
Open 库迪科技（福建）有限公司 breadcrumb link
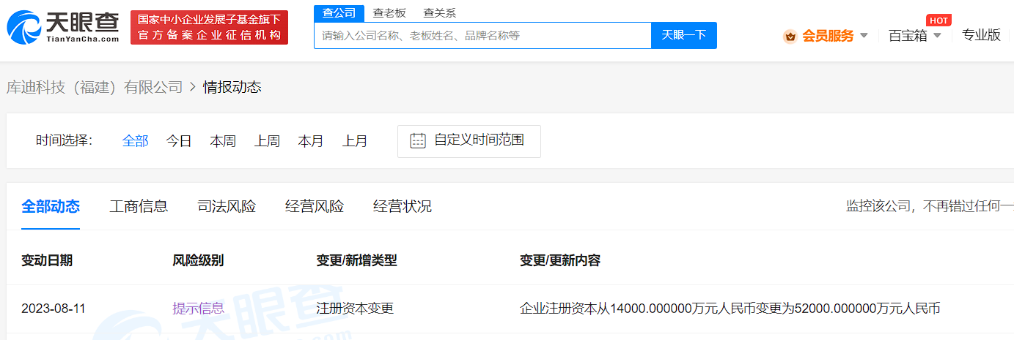click(x=95, y=87)
